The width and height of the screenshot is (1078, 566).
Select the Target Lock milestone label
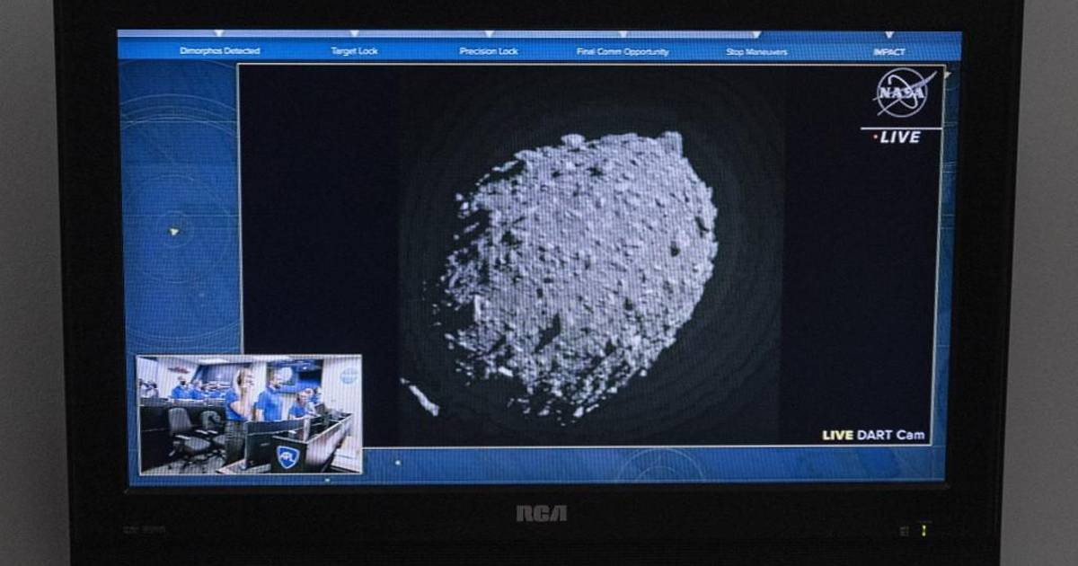click(354, 51)
